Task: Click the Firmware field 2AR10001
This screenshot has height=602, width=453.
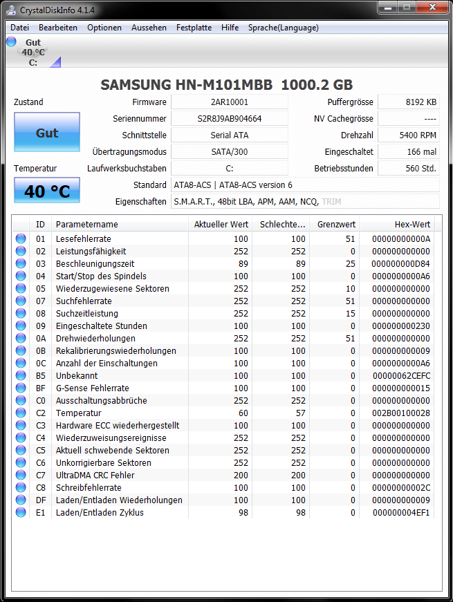Action: [230, 102]
